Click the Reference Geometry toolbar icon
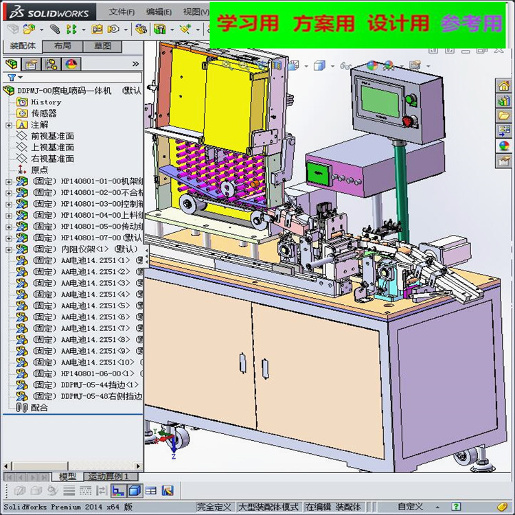 point(185,30)
